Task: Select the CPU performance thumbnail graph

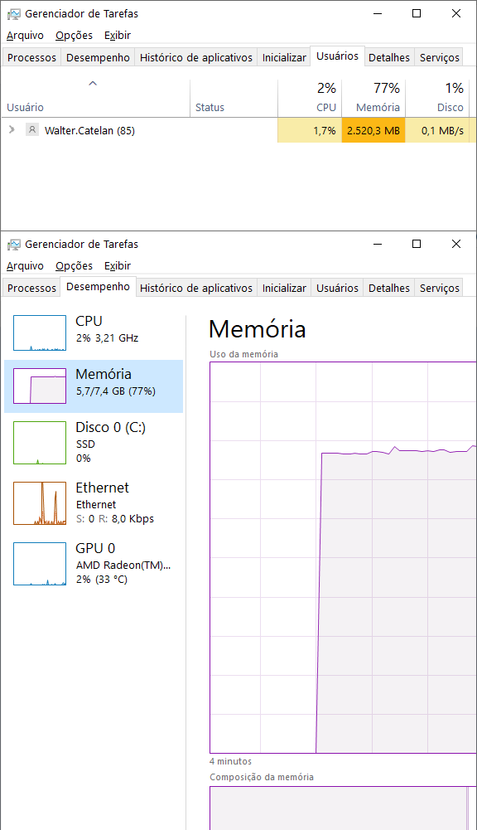Action: 40,333
